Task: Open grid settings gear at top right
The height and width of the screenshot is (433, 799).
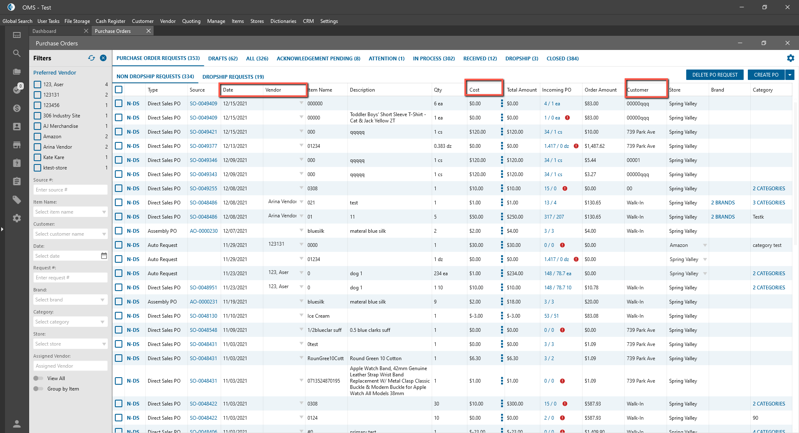Action: pos(790,58)
